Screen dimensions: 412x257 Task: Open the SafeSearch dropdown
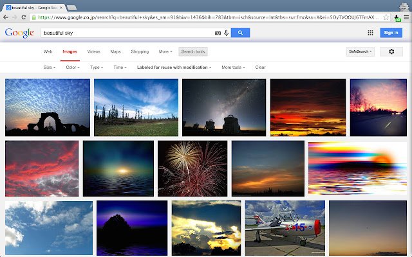tap(360, 51)
